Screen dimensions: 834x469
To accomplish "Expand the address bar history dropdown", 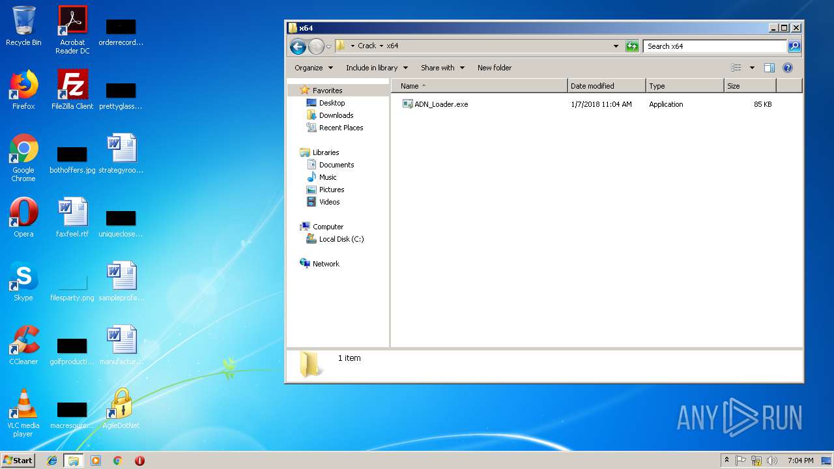I will tap(616, 46).
